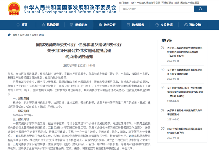The width and height of the screenshot is (219, 151).
Task: Open the 首页 navigation tab
Action: point(22,25)
